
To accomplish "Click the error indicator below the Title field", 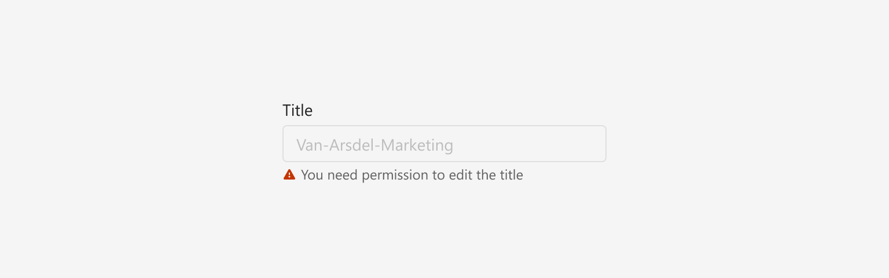I will click(x=289, y=175).
